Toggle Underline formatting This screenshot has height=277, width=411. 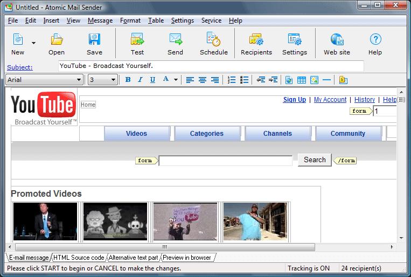point(152,80)
